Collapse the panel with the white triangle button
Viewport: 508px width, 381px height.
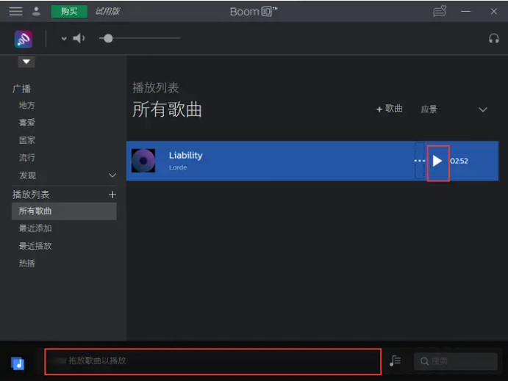(x=26, y=62)
